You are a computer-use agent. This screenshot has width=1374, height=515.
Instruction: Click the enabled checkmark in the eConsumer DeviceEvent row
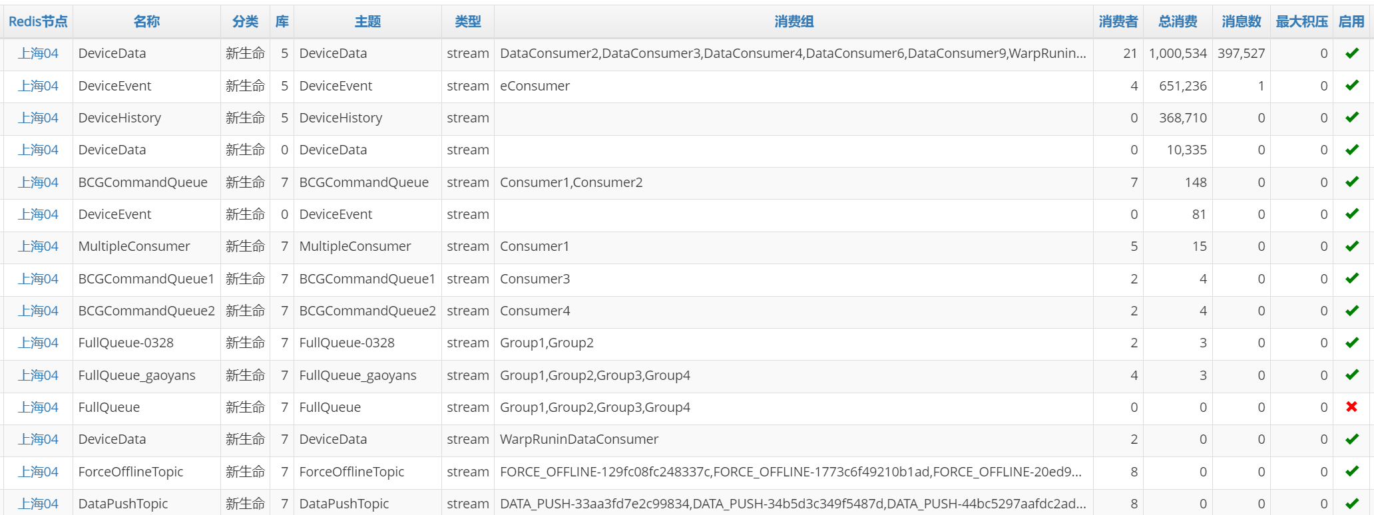pyautogui.click(x=1351, y=85)
